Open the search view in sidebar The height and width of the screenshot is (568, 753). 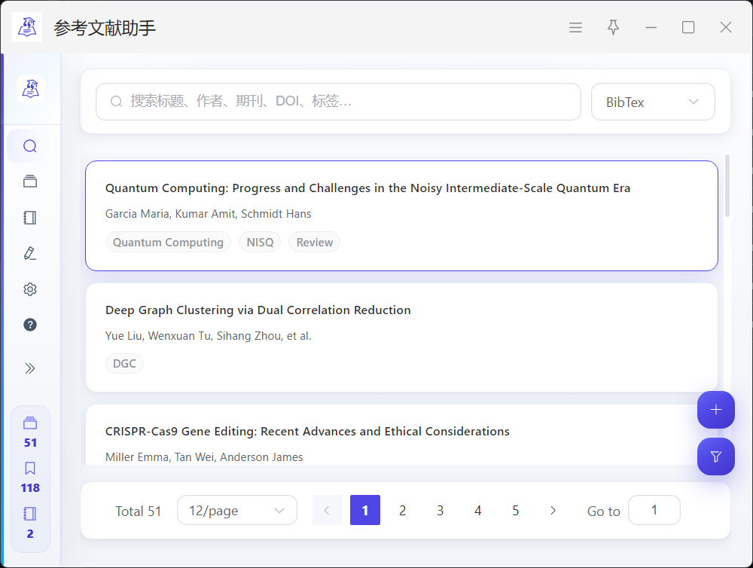click(x=30, y=146)
